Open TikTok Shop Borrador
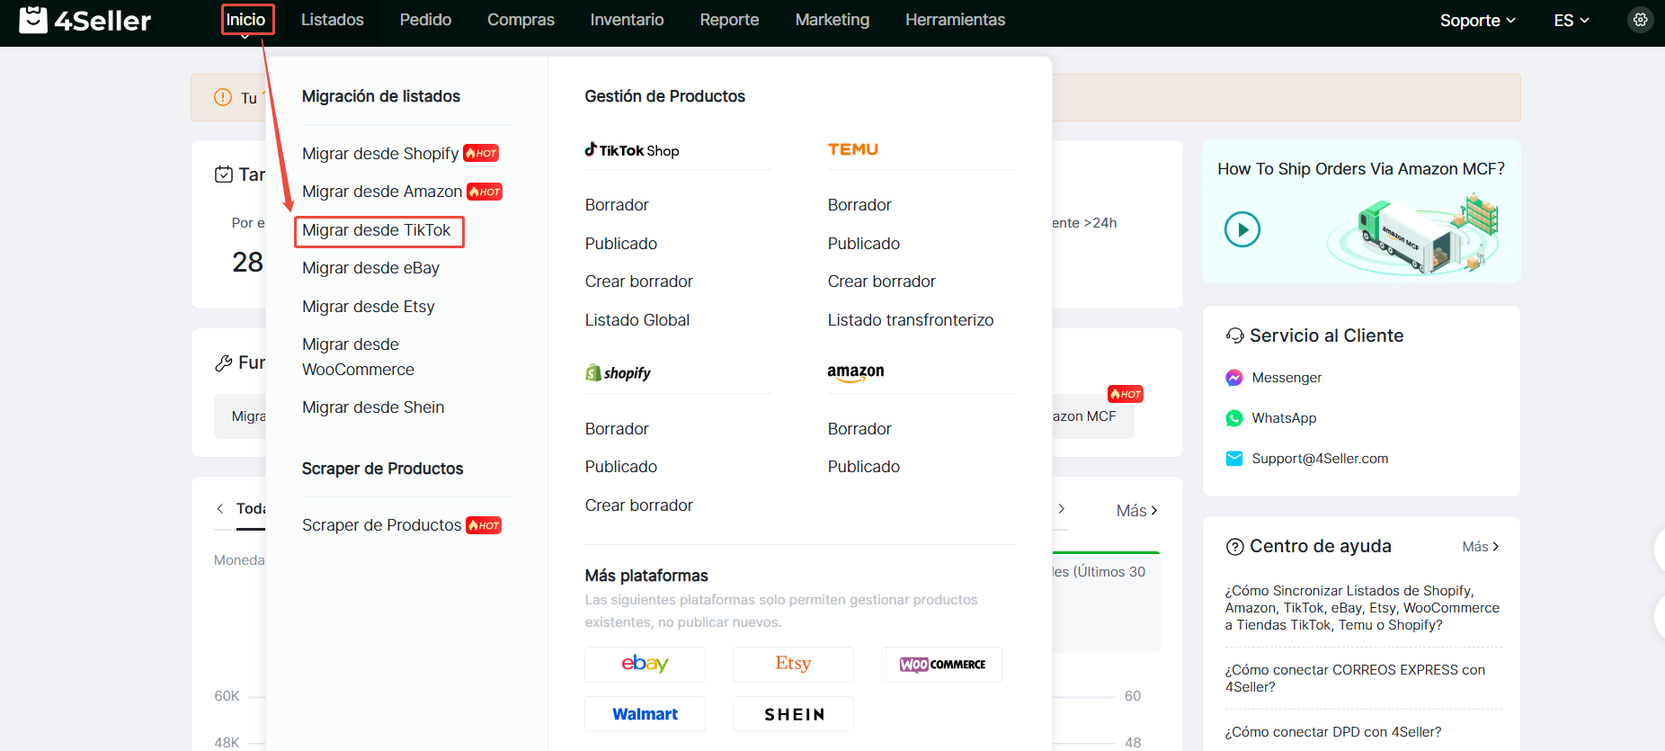The image size is (1665, 751). 617,205
